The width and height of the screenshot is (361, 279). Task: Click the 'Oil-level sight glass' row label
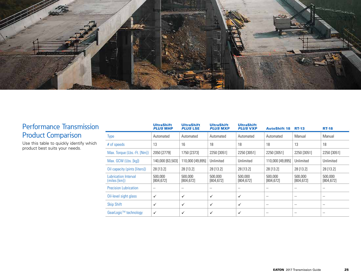coord(122,196)
